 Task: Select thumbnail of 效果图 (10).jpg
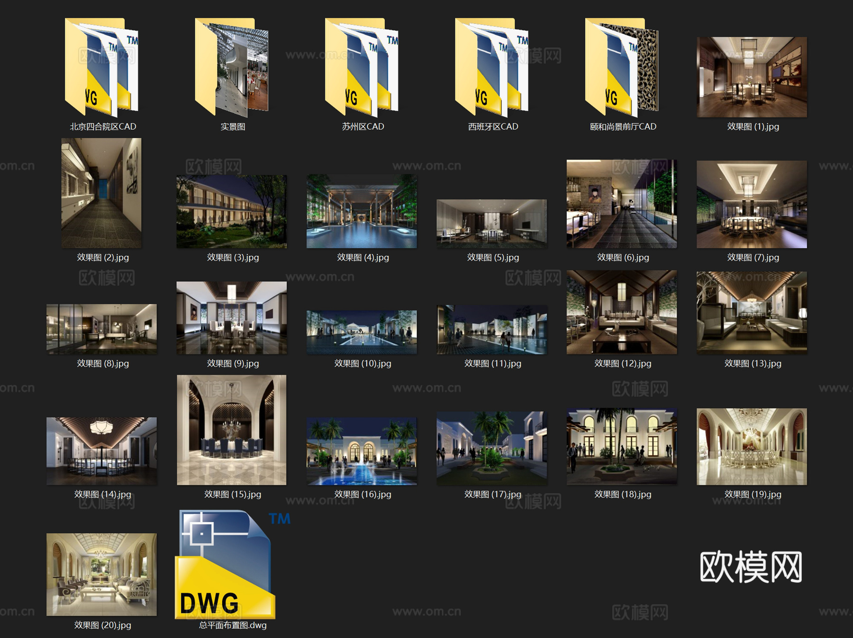click(362, 332)
